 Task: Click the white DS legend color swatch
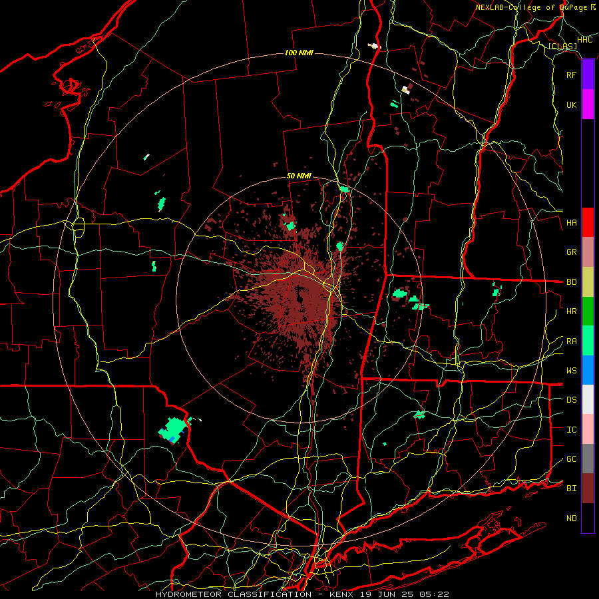[x=588, y=399]
